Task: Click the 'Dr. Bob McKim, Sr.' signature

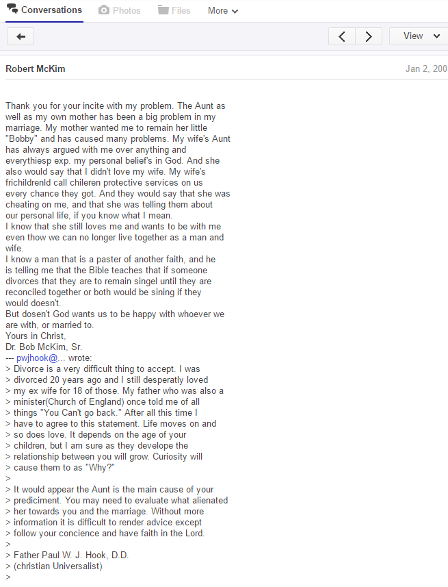Action: [44, 347]
